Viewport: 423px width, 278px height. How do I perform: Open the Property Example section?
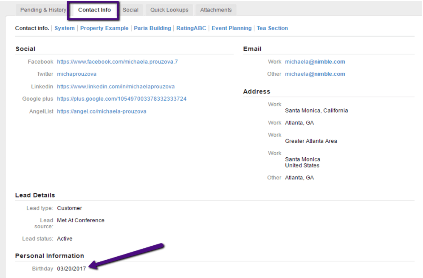pos(104,28)
